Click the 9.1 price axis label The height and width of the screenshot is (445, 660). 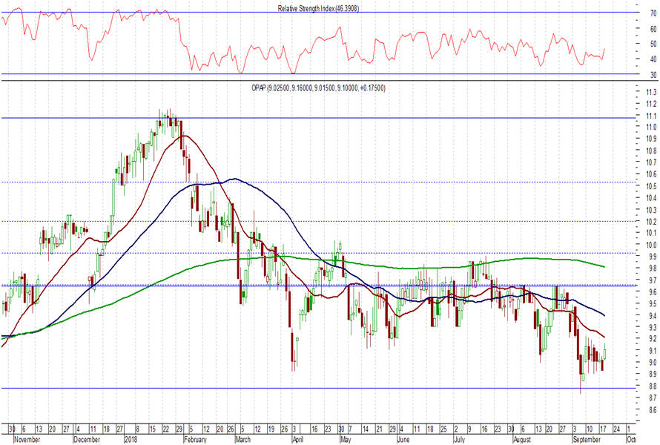click(x=653, y=351)
